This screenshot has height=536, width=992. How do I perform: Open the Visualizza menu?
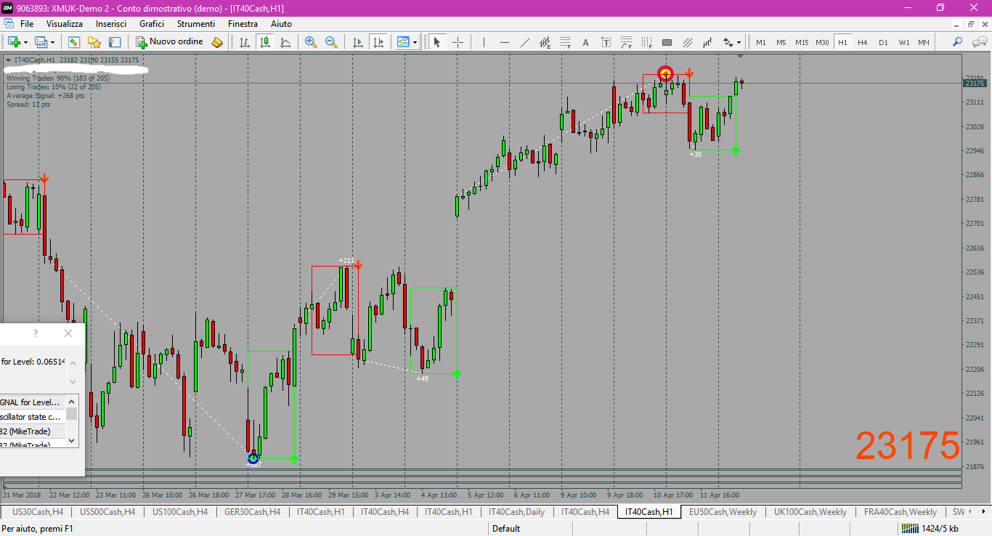[65, 24]
